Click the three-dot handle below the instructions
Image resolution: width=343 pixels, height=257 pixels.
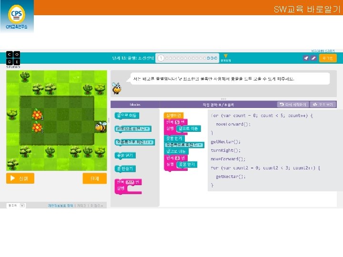[223, 99]
